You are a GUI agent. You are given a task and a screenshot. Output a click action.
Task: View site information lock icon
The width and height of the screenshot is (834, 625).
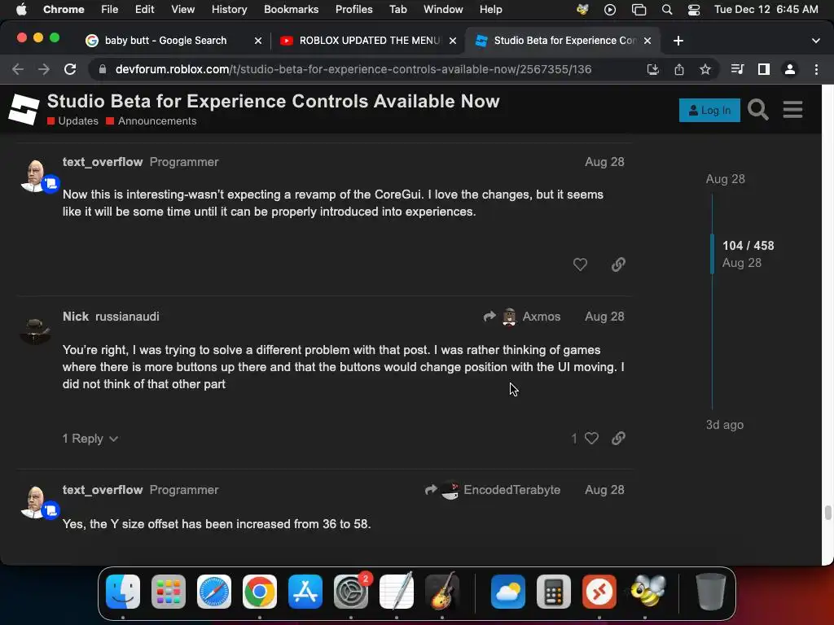103,69
